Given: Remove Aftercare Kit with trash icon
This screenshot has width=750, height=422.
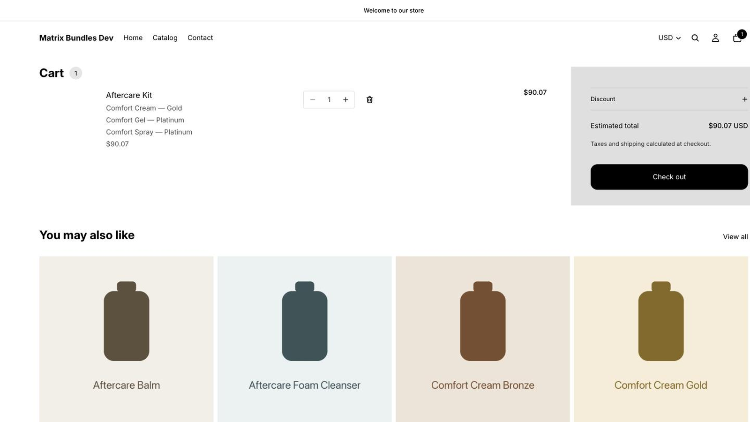Looking at the screenshot, I should 369,99.
